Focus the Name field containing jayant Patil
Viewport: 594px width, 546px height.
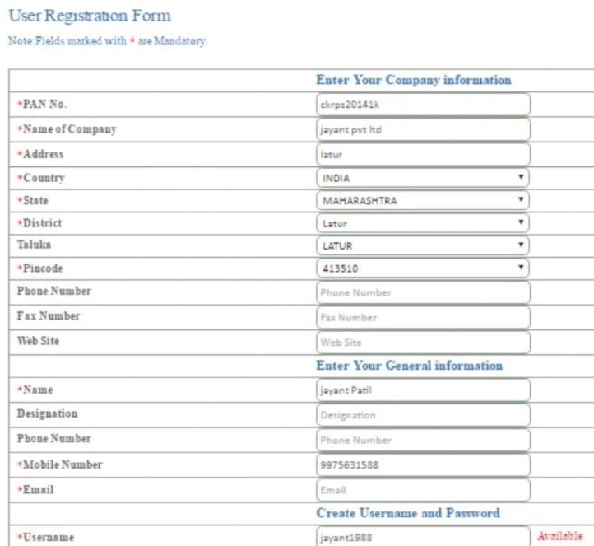pyautogui.click(x=423, y=390)
